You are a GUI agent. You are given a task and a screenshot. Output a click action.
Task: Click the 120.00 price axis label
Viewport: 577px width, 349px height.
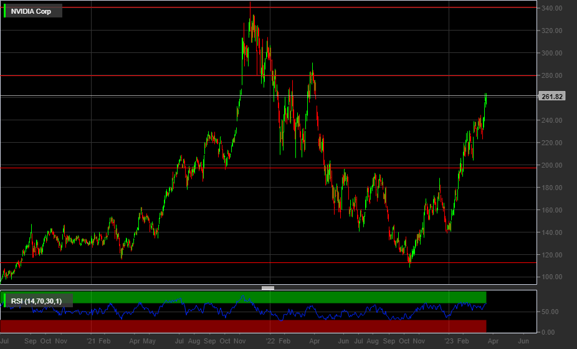coord(551,255)
